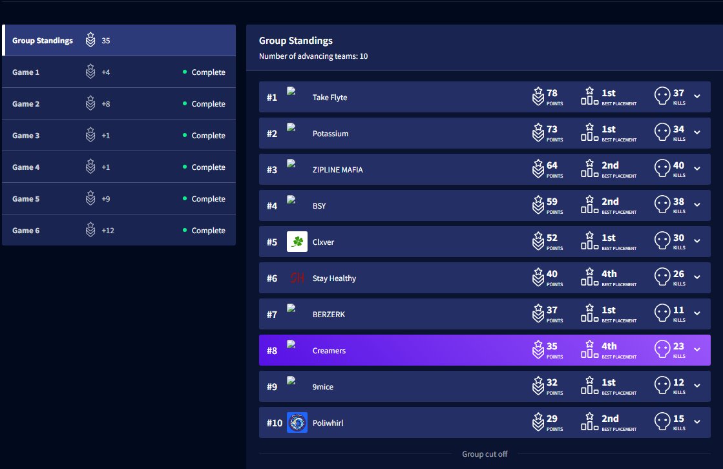
Task: Select Game 4 in the sidebar
Action: [x=119, y=167]
